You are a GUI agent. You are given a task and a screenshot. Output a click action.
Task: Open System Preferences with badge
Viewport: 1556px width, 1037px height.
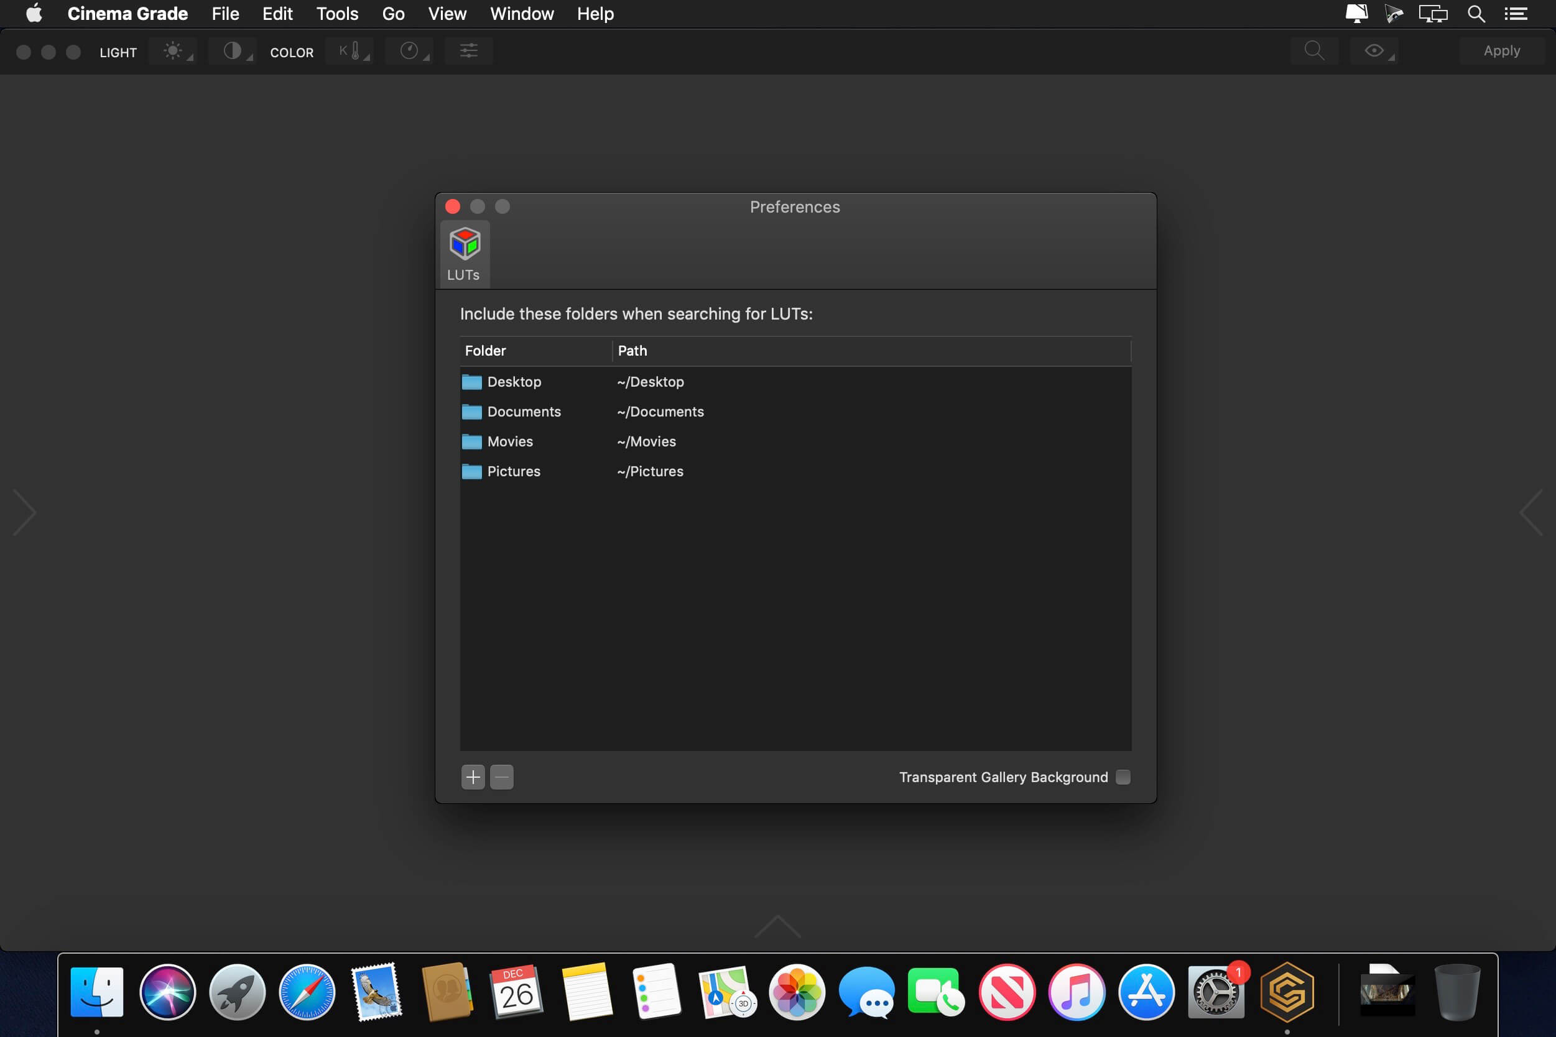point(1216,992)
